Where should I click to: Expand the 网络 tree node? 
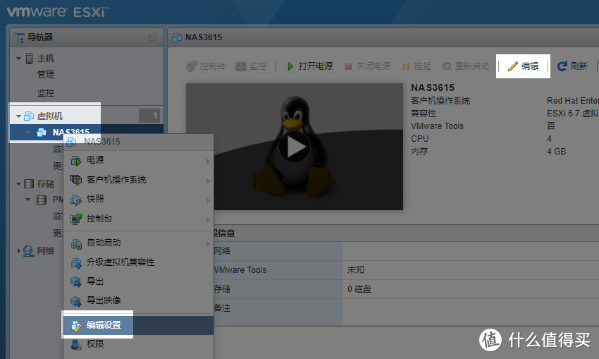(x=18, y=250)
